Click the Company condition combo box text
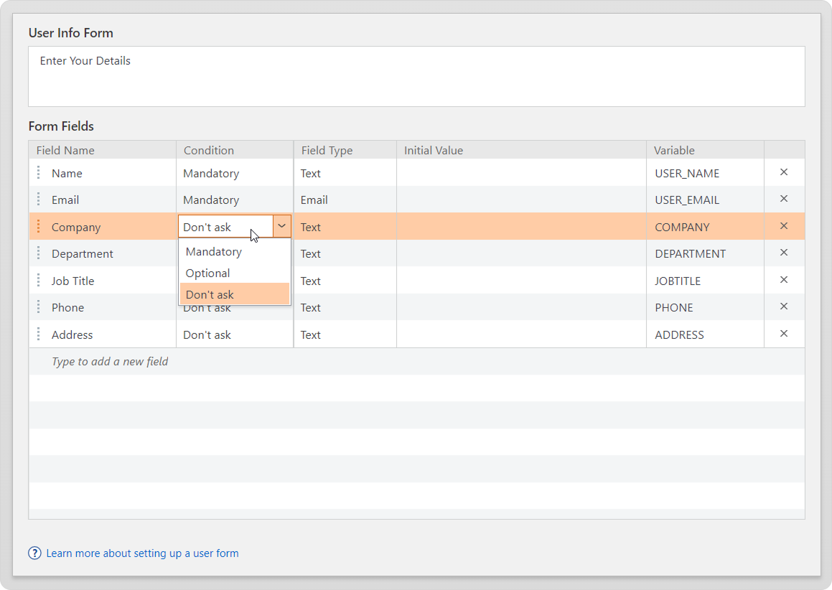832x590 pixels. pos(226,227)
